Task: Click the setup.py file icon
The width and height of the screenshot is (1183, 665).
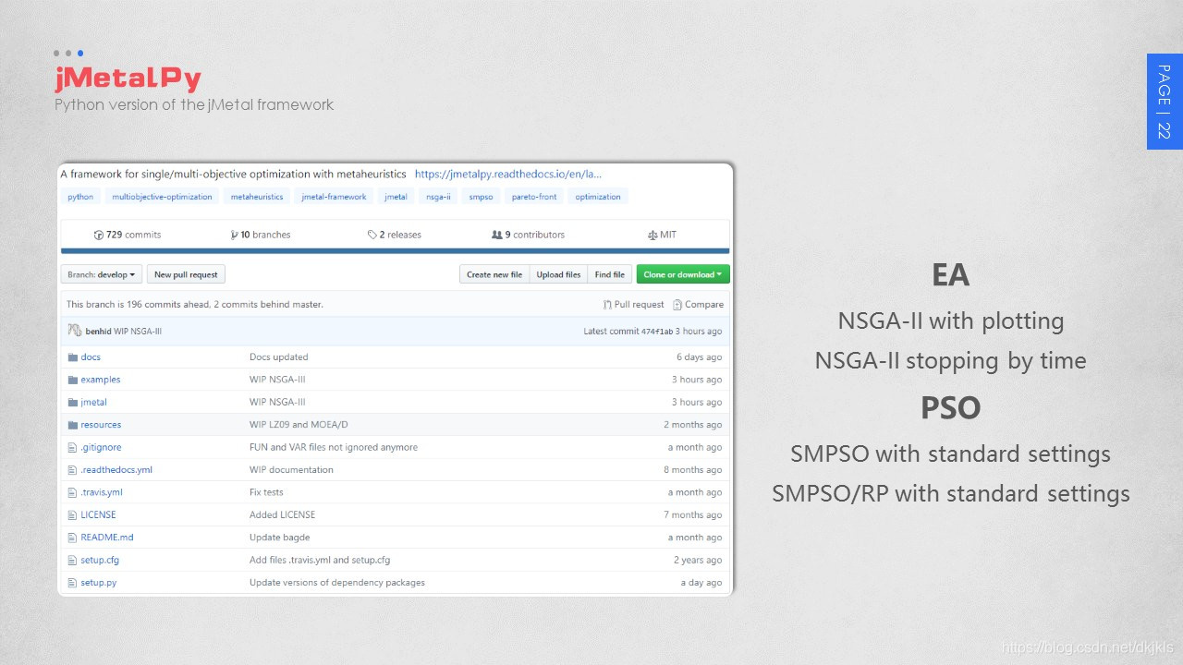Action: [72, 583]
